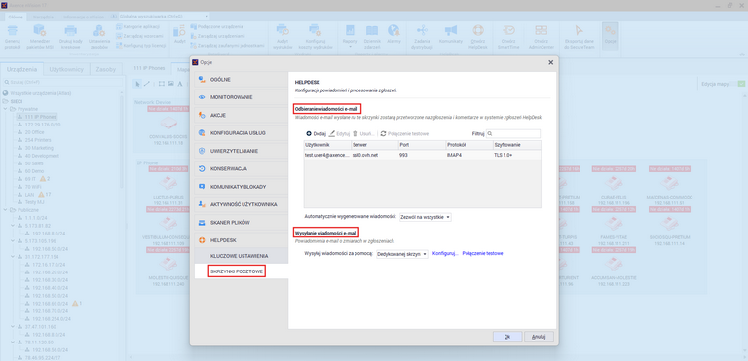Click the Opcje gears icon in ribbon

click(x=610, y=31)
